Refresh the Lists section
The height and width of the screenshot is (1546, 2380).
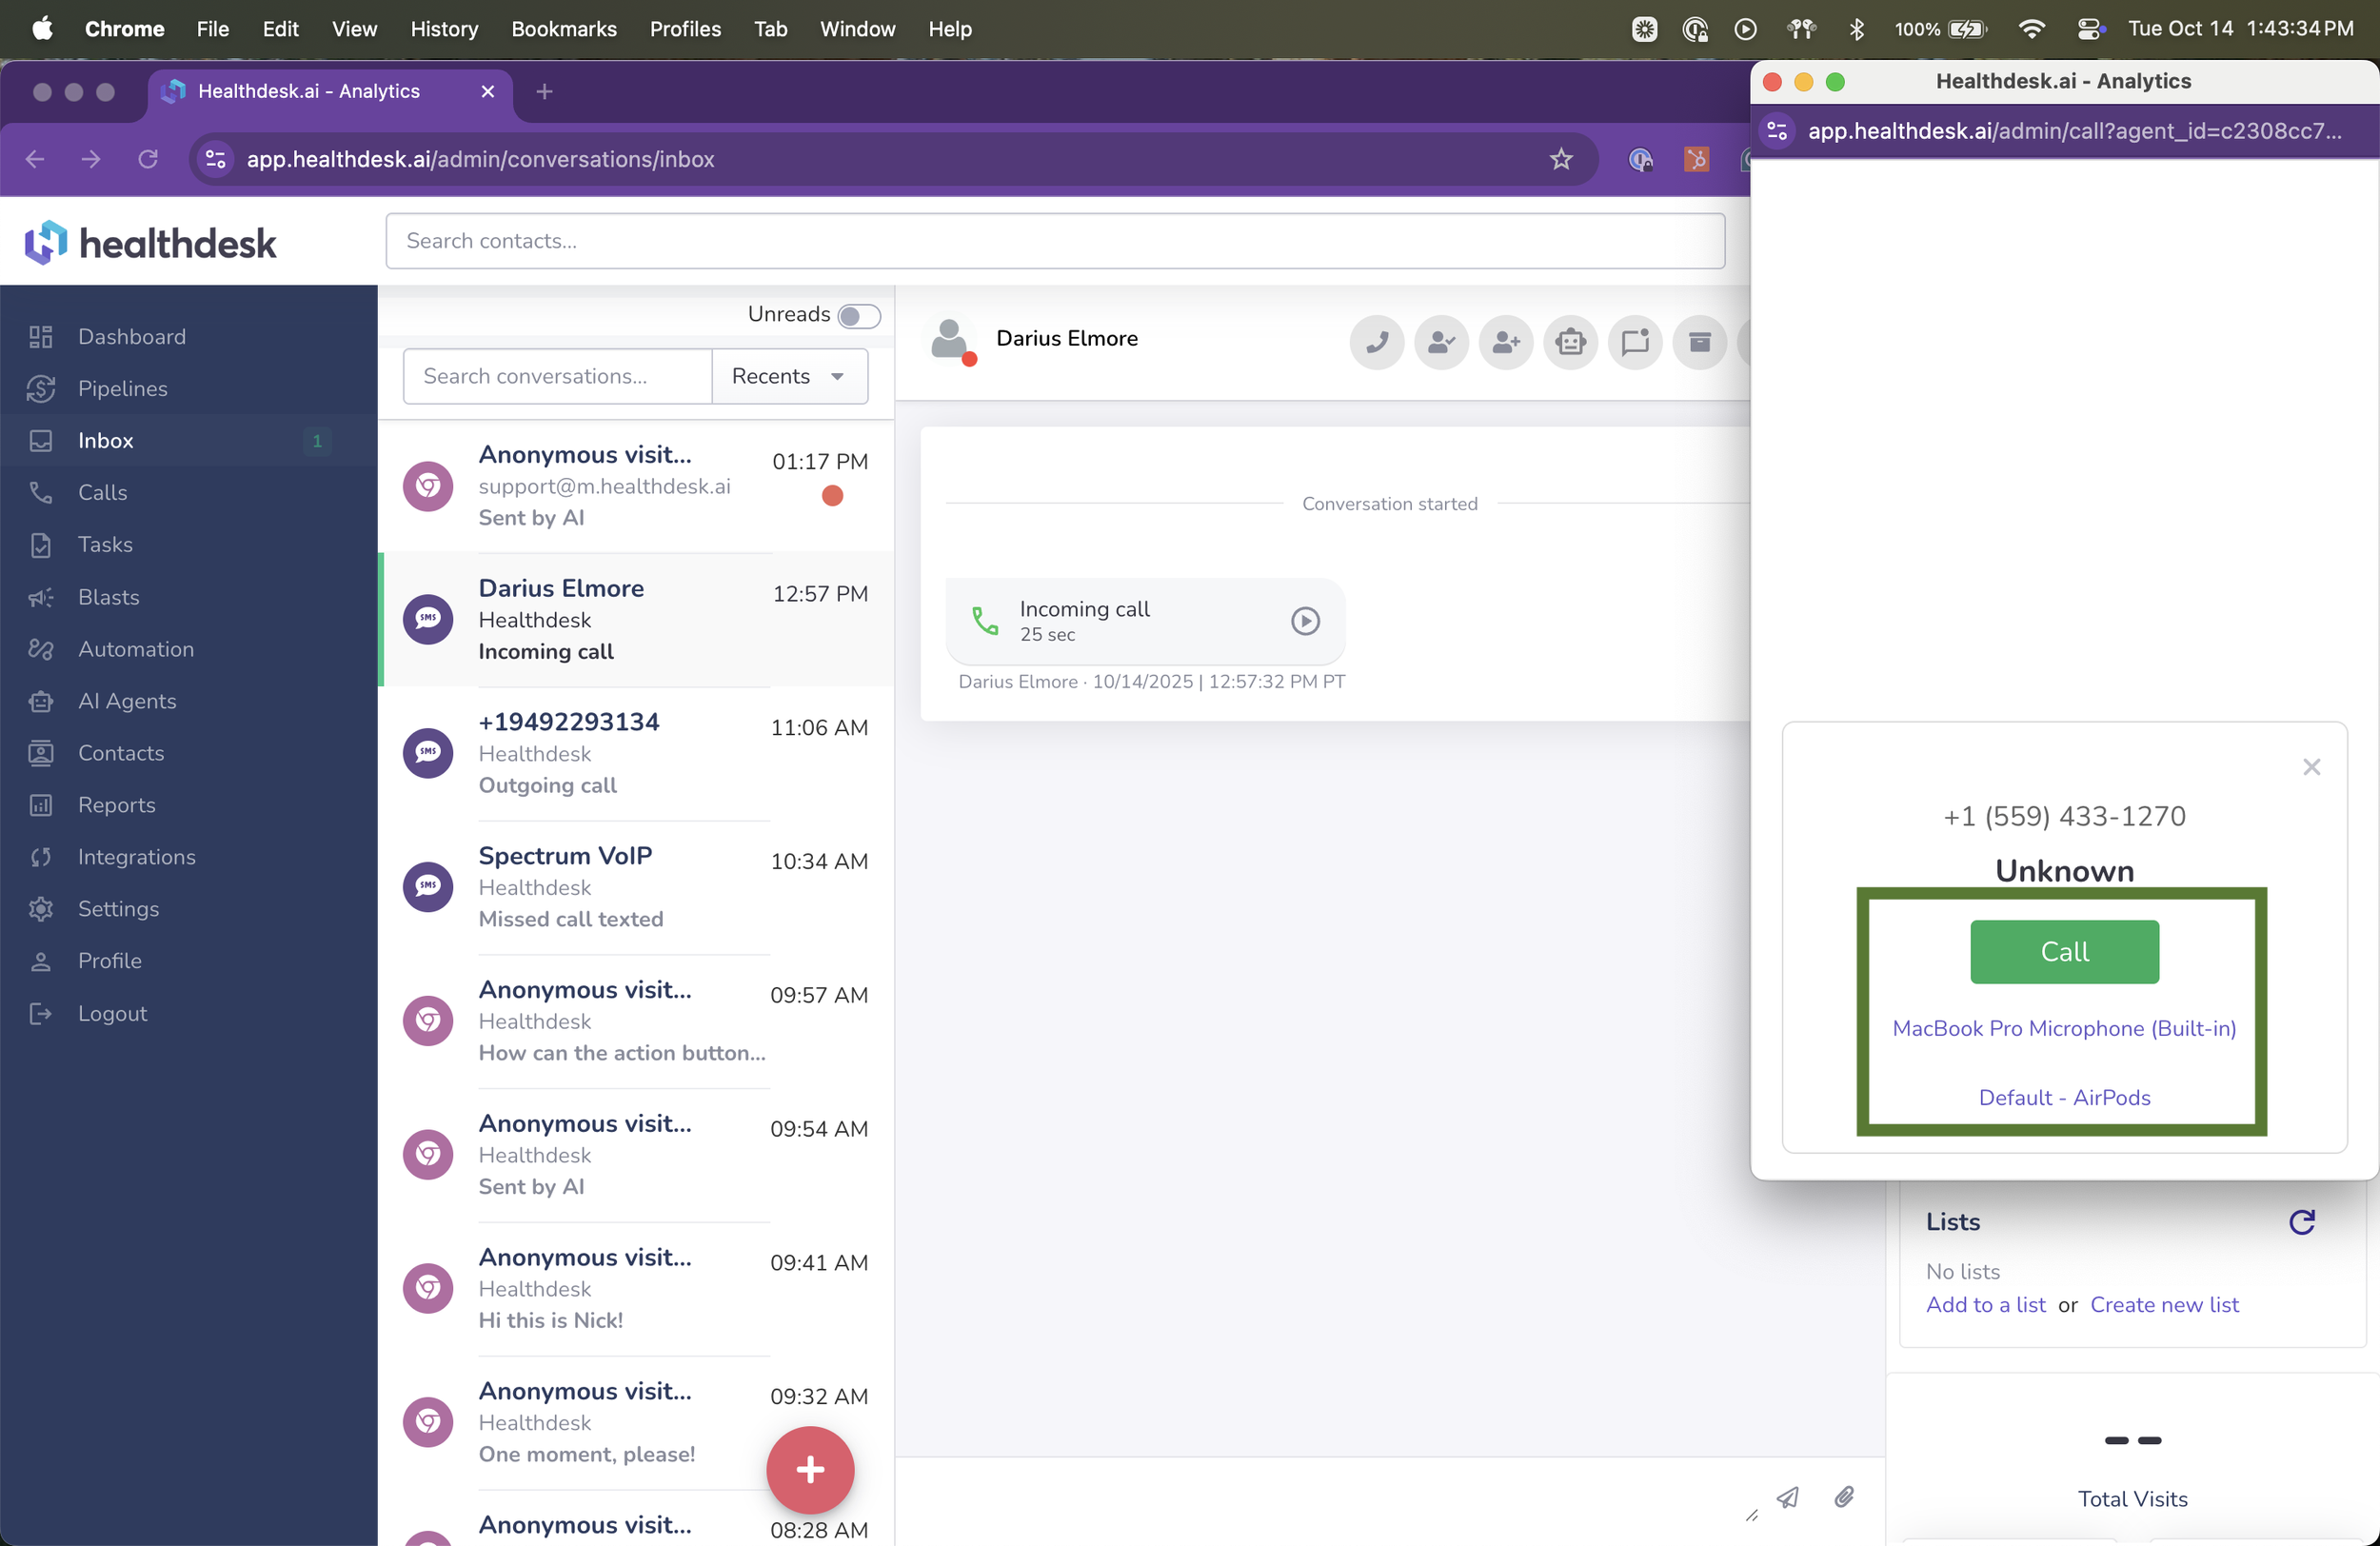(2301, 1221)
